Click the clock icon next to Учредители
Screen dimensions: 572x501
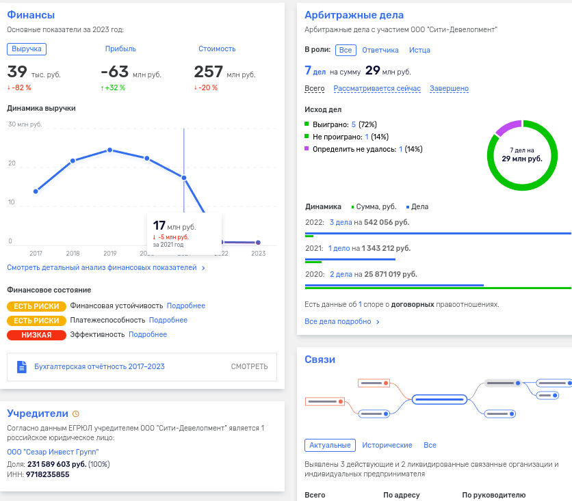point(76,414)
